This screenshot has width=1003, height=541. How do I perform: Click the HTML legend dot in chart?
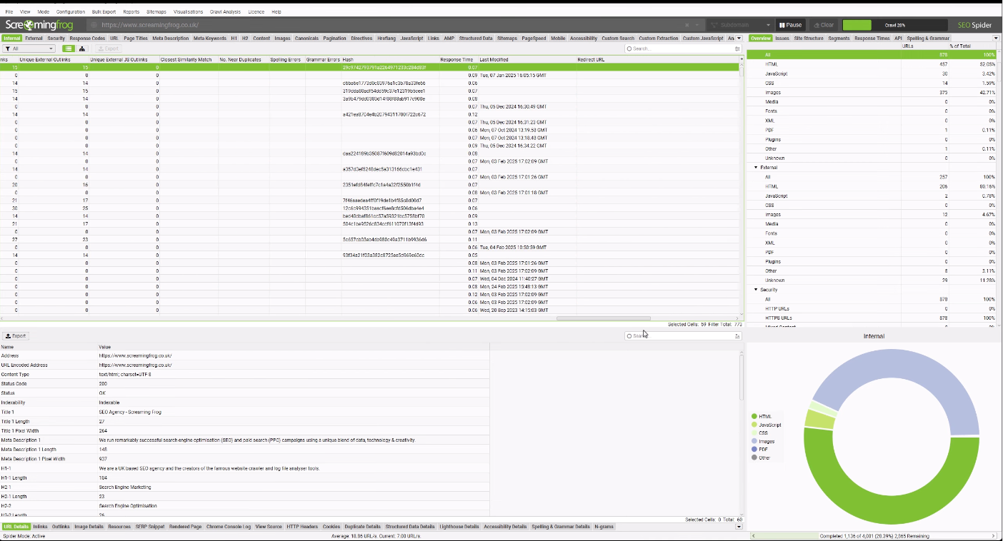[754, 416]
